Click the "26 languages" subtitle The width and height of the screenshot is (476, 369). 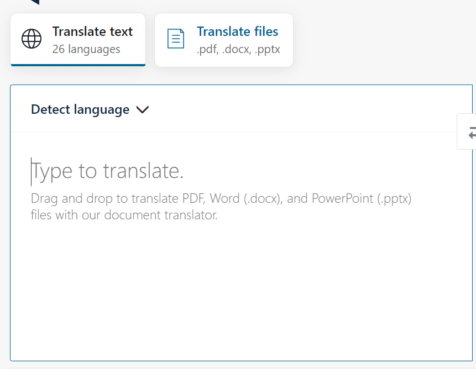tap(86, 49)
